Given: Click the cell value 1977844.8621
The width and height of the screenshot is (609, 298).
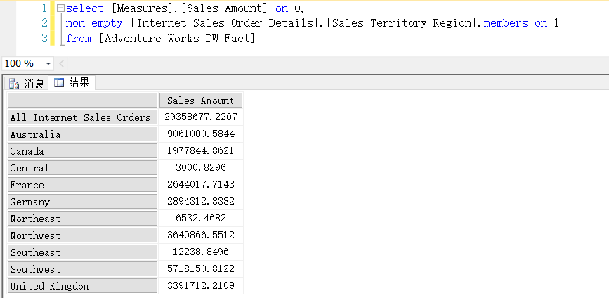Looking at the screenshot, I should (x=201, y=150).
